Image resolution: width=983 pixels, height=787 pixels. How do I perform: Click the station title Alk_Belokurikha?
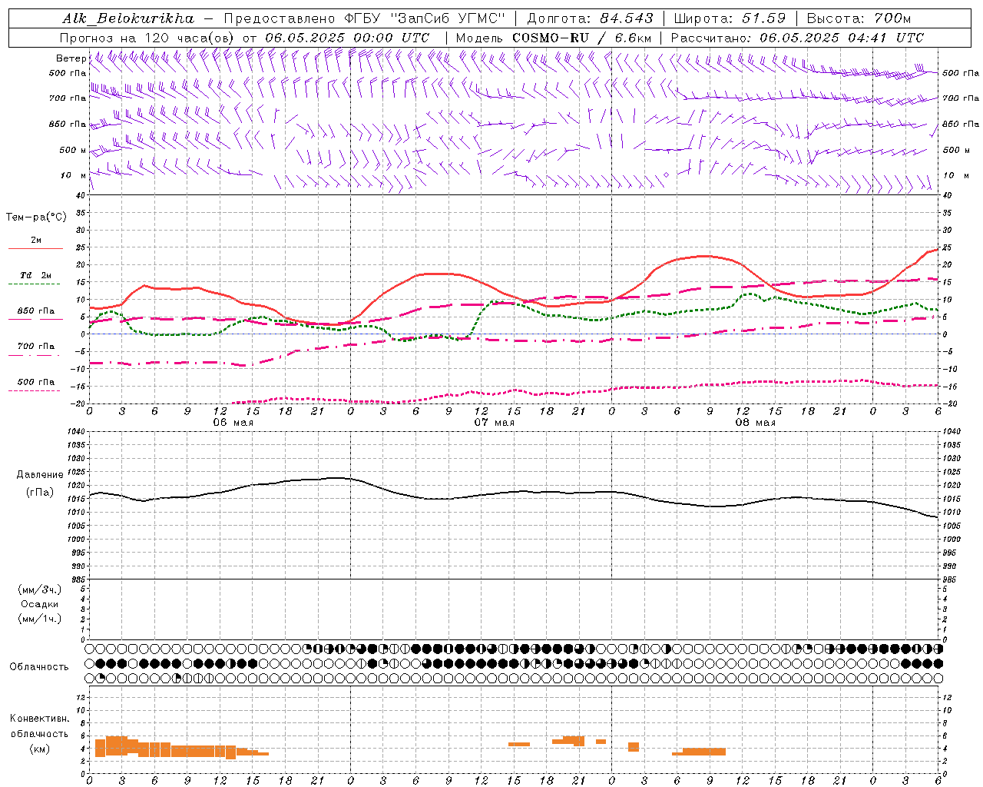click(x=129, y=18)
